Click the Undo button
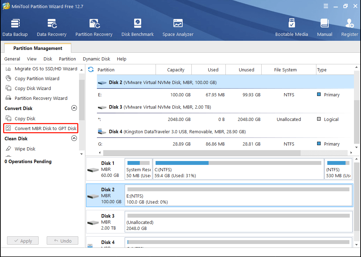 coord(63,241)
